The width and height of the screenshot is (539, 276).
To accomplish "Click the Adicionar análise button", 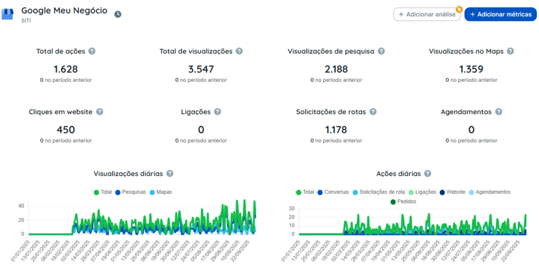I will point(427,14).
